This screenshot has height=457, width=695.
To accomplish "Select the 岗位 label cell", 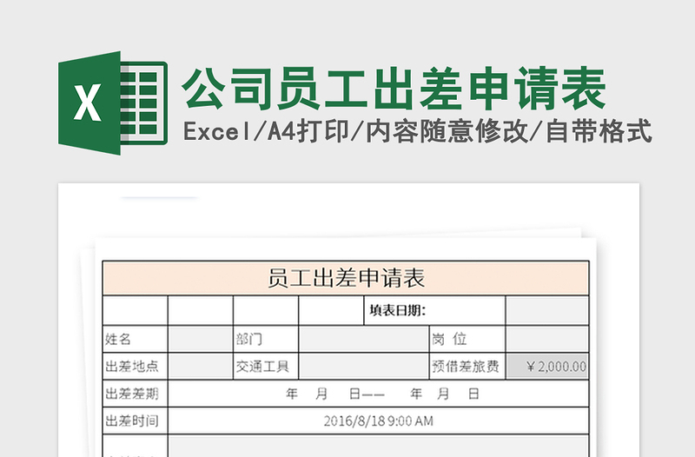I will (x=466, y=339).
